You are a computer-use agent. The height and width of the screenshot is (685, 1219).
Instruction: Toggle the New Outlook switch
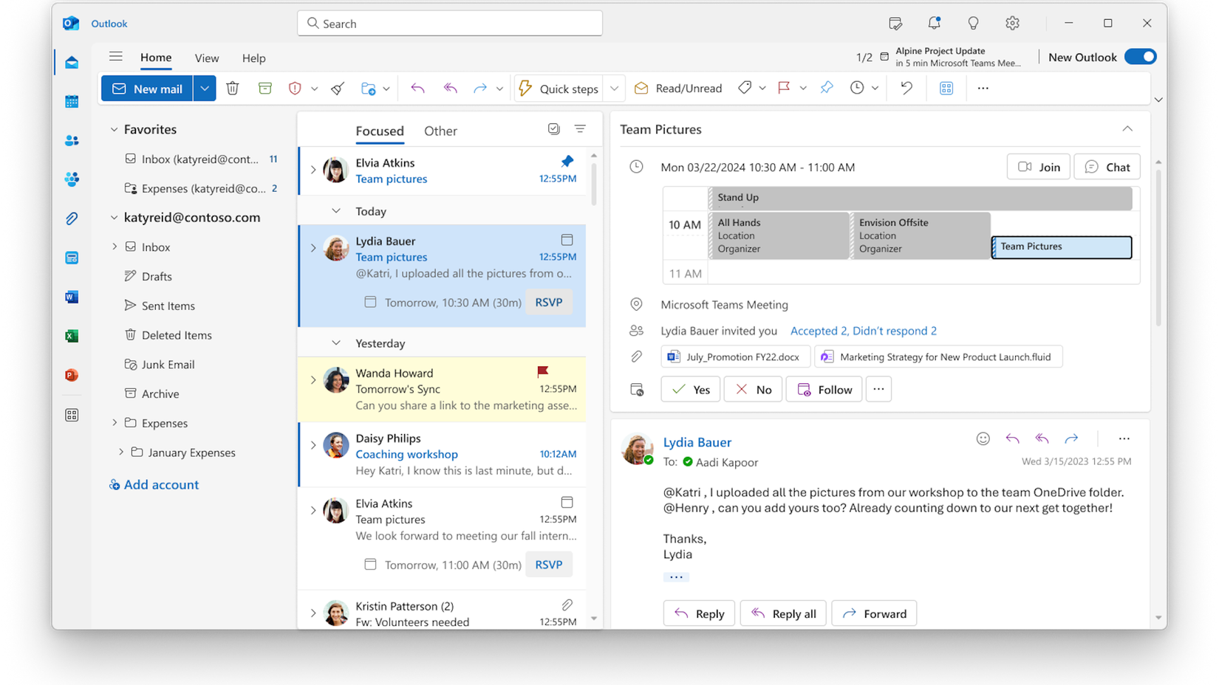click(x=1140, y=56)
